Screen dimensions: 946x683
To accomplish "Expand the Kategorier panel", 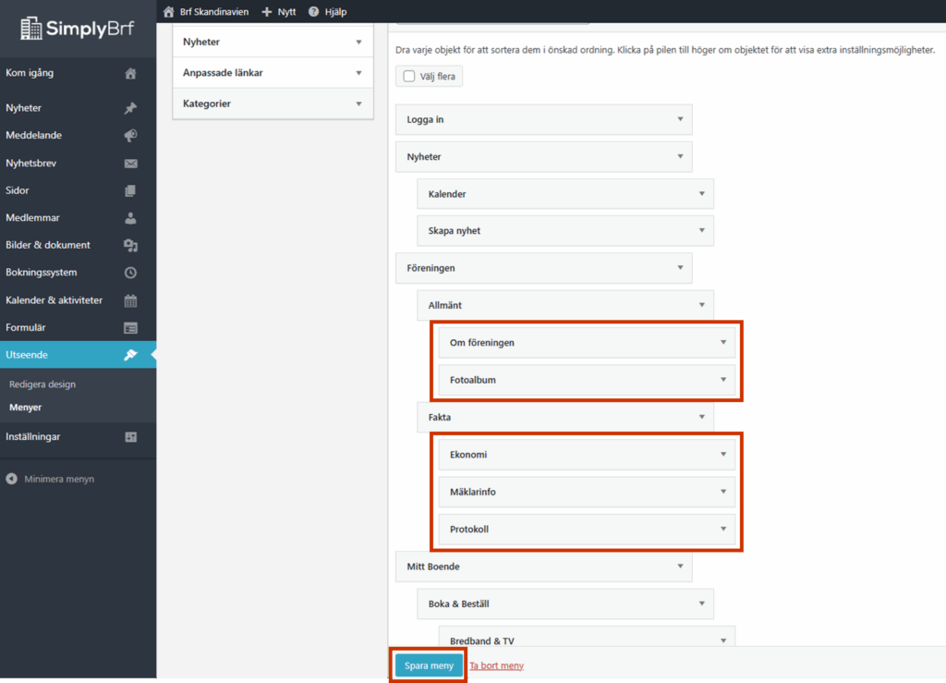I will [x=358, y=104].
